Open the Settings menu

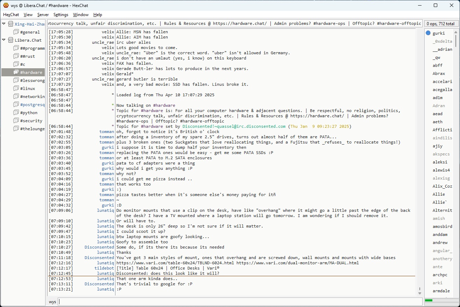coord(61,15)
